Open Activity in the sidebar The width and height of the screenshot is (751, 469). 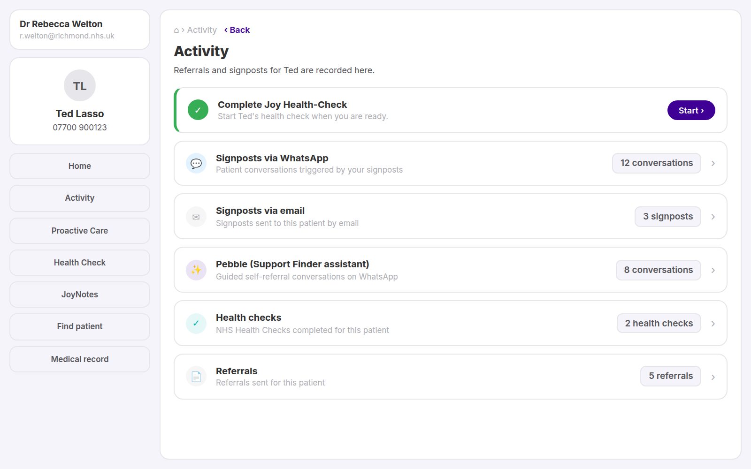tap(80, 198)
